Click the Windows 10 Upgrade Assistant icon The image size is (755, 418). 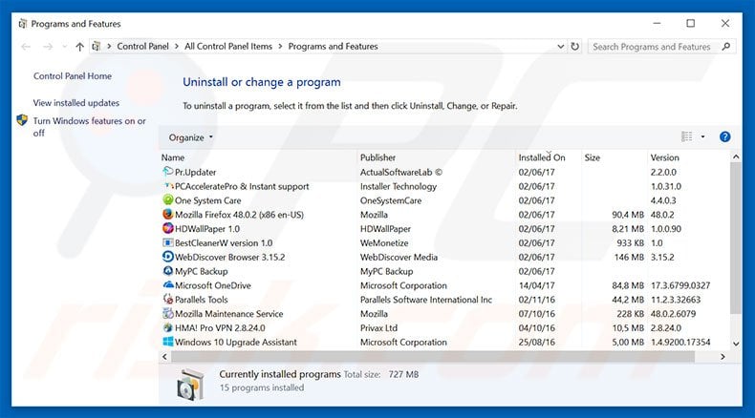[167, 342]
